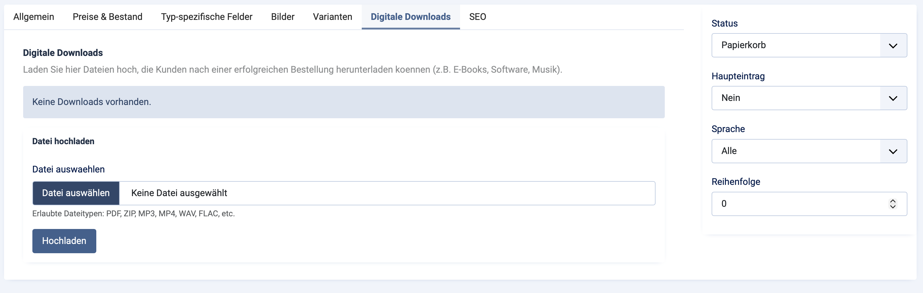Screen dimensions: 923x293
Task: Click the Status dropdown chevron icon
Action: coord(893,45)
